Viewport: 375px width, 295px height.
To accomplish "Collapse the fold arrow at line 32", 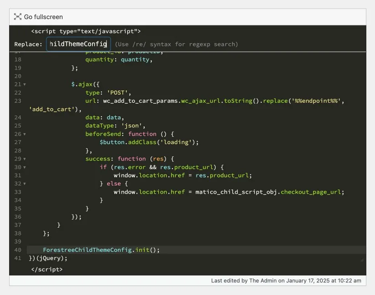I will 25,184.
